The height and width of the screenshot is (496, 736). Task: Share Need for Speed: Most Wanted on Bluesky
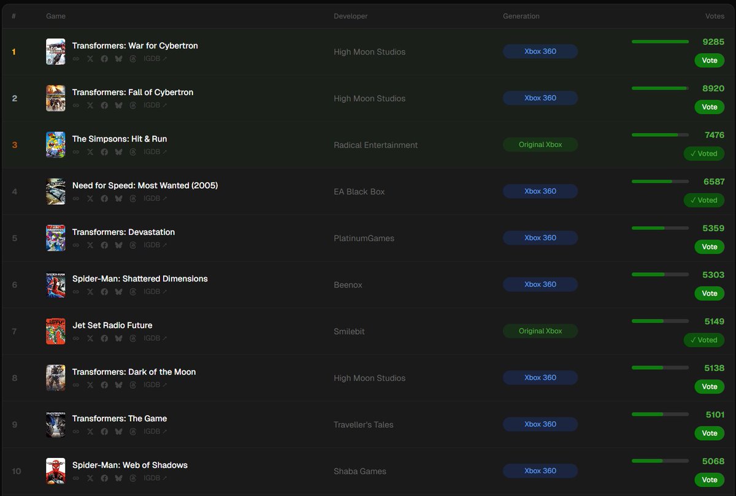[x=119, y=199]
